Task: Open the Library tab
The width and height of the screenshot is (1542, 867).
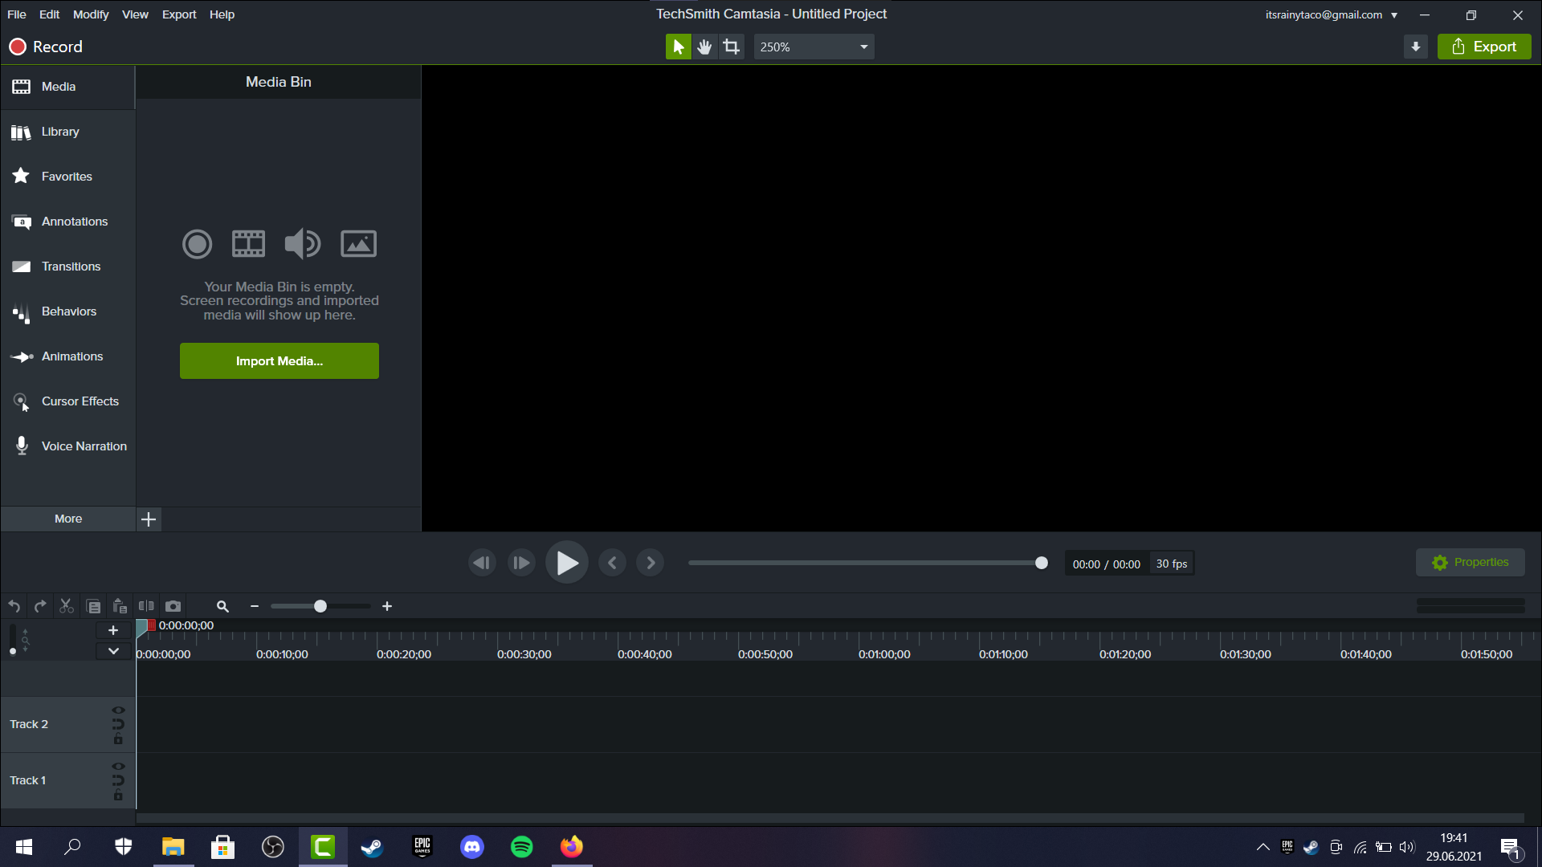Action: click(68, 132)
